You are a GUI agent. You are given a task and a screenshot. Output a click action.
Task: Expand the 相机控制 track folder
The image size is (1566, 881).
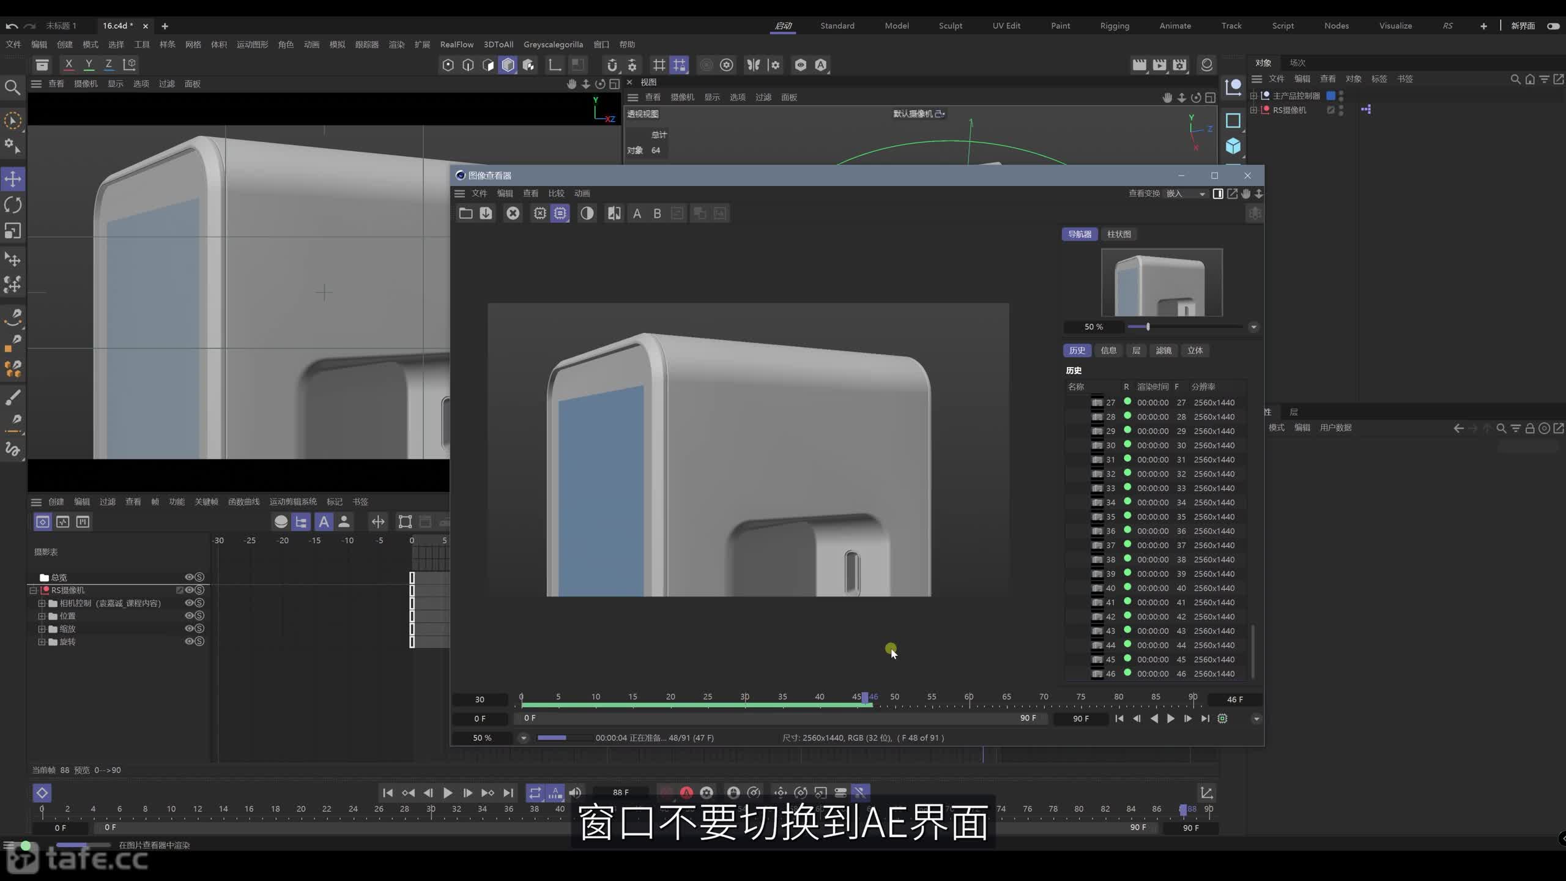[x=42, y=603]
